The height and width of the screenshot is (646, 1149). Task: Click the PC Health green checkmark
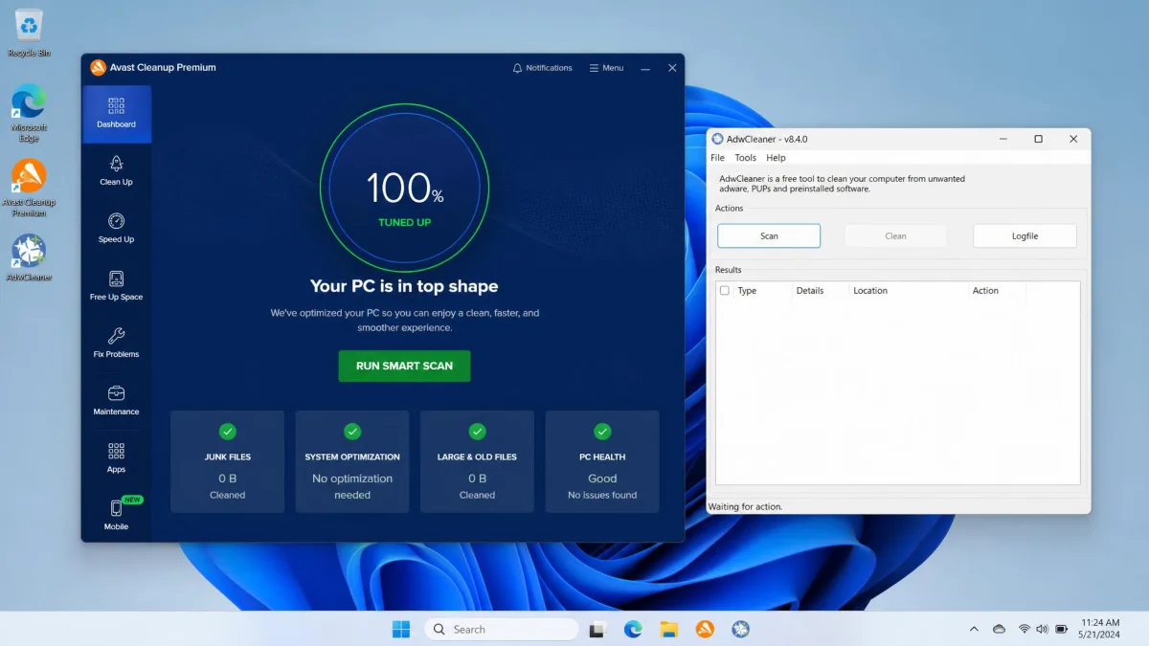602,432
